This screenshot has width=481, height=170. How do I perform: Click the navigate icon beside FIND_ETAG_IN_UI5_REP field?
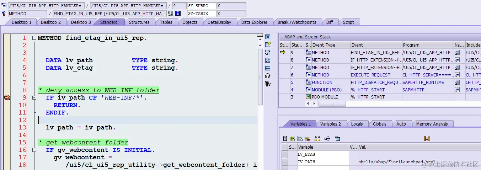point(170,14)
